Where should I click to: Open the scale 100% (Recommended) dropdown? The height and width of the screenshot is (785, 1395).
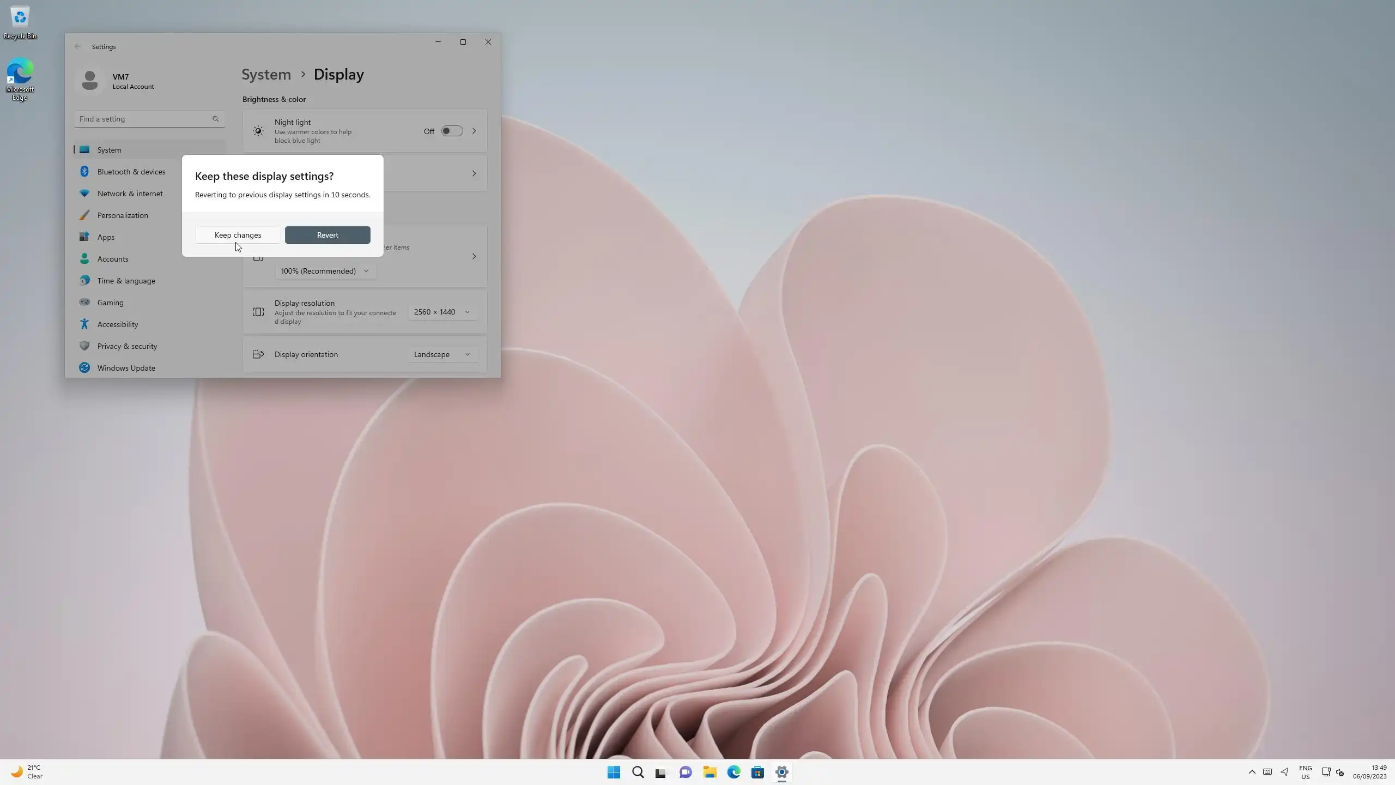pos(325,271)
